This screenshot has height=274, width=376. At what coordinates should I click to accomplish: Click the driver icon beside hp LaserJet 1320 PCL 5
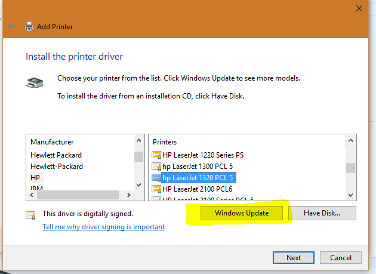coord(156,178)
